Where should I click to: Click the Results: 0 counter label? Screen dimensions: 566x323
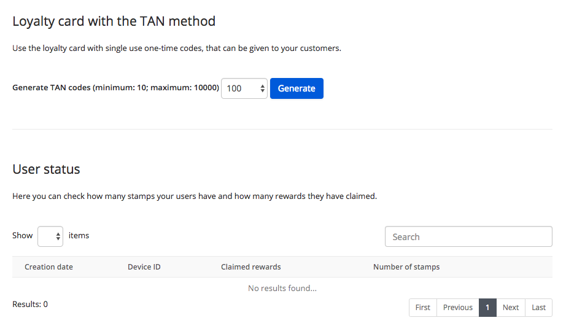(x=30, y=304)
